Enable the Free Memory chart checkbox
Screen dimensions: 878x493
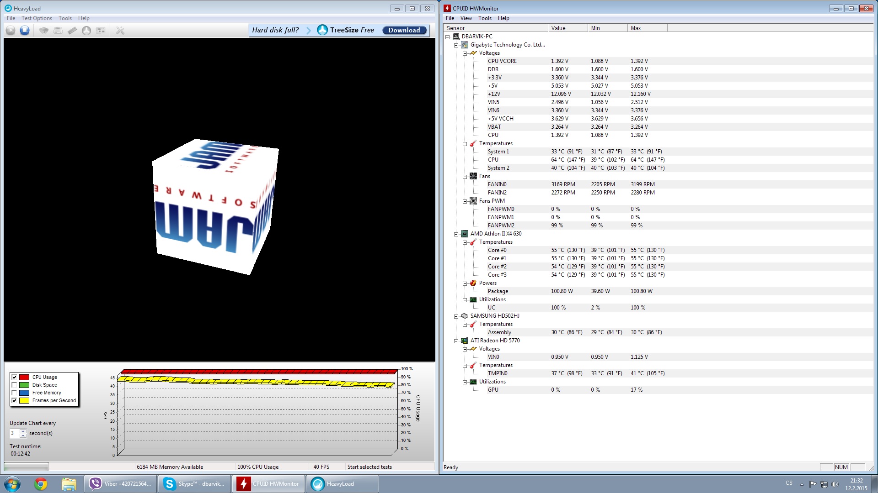[x=14, y=393]
